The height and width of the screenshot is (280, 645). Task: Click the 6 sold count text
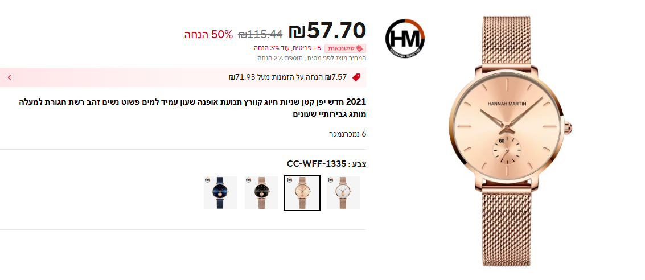(348, 134)
